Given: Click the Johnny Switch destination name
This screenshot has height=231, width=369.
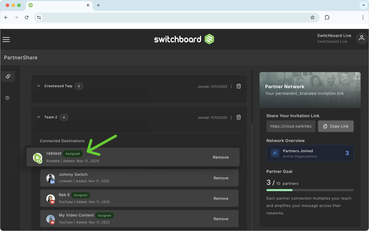Looking at the screenshot, I should click(73, 174).
